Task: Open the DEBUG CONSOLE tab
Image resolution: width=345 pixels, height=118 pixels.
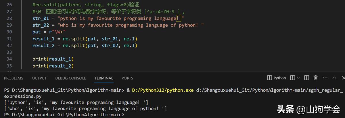Action: (70, 78)
